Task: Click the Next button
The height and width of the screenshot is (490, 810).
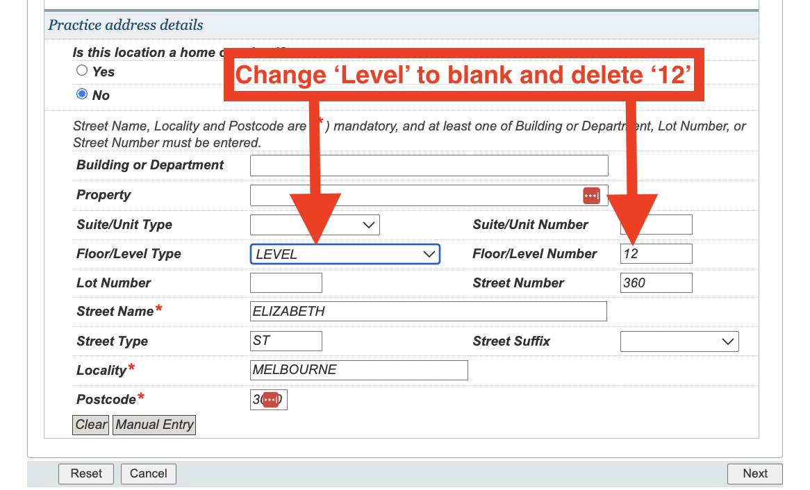Action: point(754,473)
